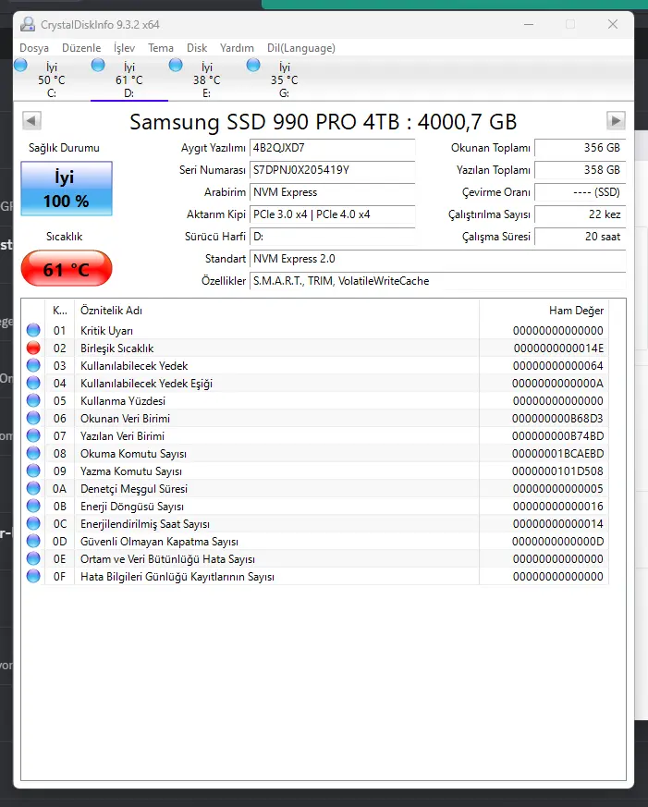Screen dimensions: 648x807
Task: Go to previous disk with left arrow
Action: pyautogui.click(x=32, y=121)
